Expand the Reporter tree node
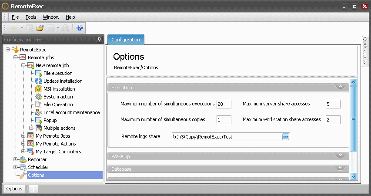This screenshot has height=196, width=371. [x=15, y=159]
